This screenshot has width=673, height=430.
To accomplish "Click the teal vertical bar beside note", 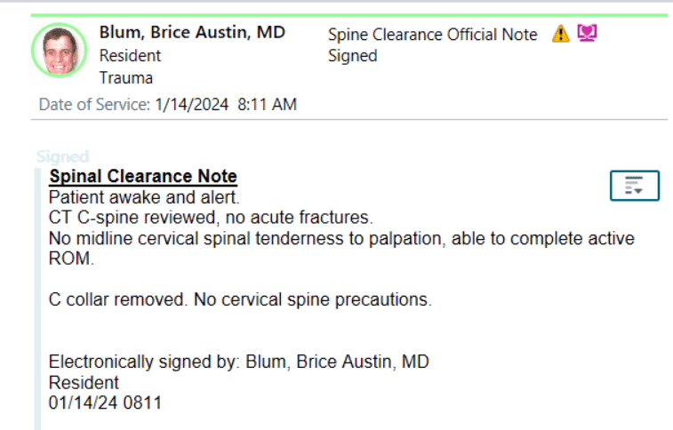I will [x=37, y=299].
